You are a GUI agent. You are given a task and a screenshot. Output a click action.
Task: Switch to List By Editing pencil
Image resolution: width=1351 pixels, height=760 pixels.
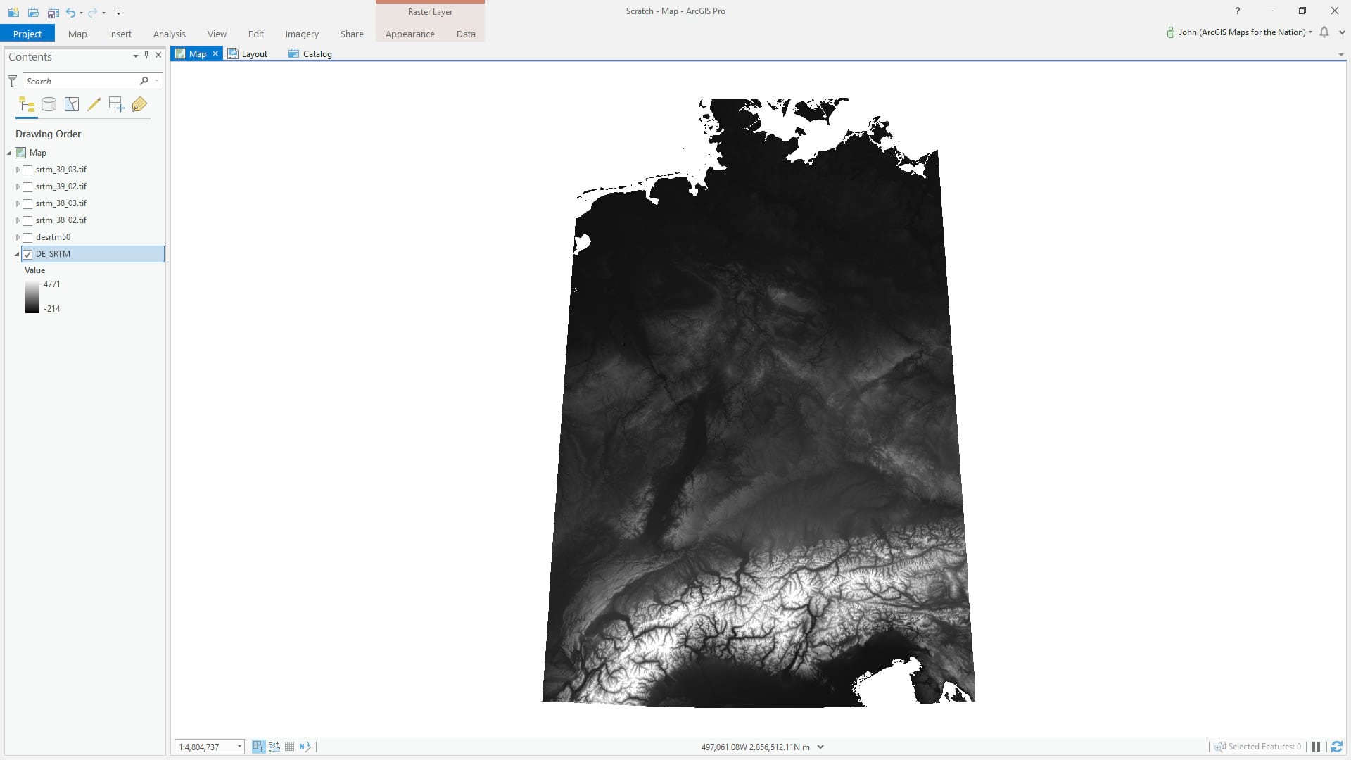coord(94,105)
